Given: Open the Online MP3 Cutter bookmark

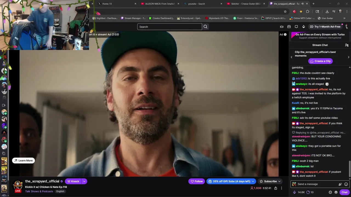Looking at the screenshot, I should (x=302, y=18).
